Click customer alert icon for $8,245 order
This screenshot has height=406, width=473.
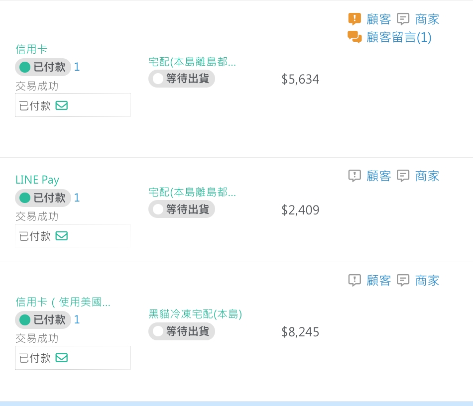pos(354,280)
